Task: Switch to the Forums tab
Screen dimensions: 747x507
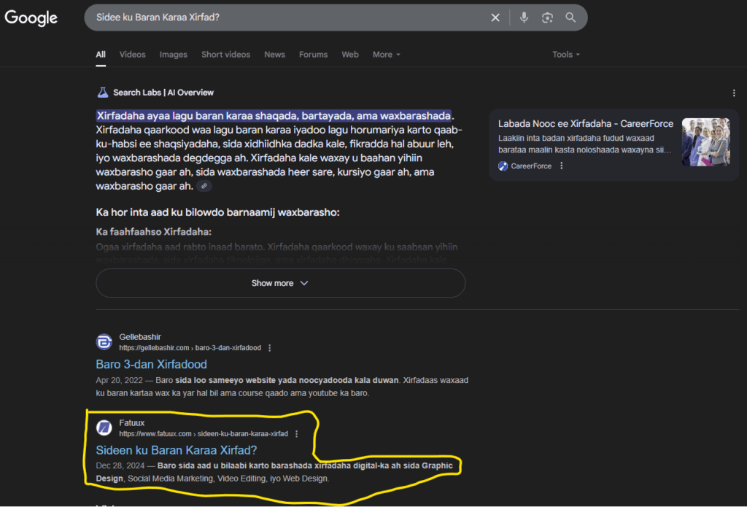Action: [x=314, y=54]
